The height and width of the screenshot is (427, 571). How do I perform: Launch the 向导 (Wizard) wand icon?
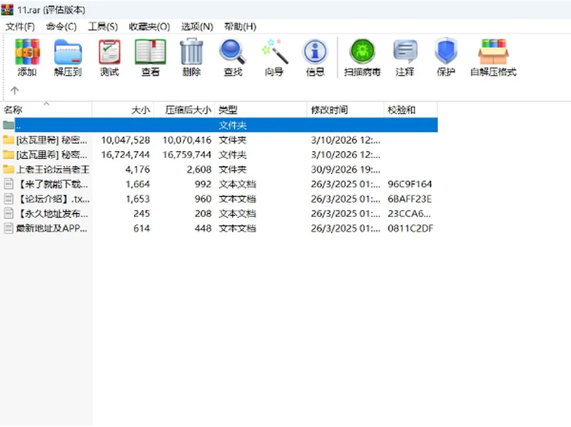tap(274, 52)
